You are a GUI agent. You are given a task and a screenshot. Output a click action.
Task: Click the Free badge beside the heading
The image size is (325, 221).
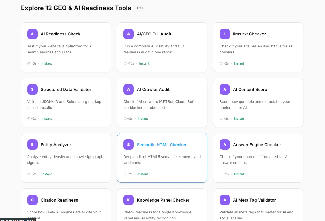(140, 8)
